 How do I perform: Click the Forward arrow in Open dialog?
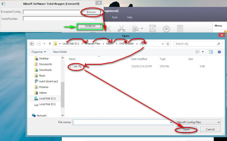39,44
